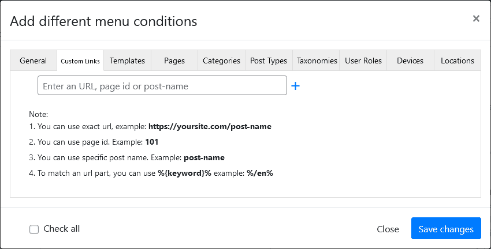The height and width of the screenshot is (249, 491).
Task: Click the bold page id example 101
Action: click(152, 142)
